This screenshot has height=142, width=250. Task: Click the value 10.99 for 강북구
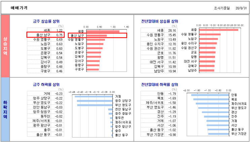(x=173, y=66)
